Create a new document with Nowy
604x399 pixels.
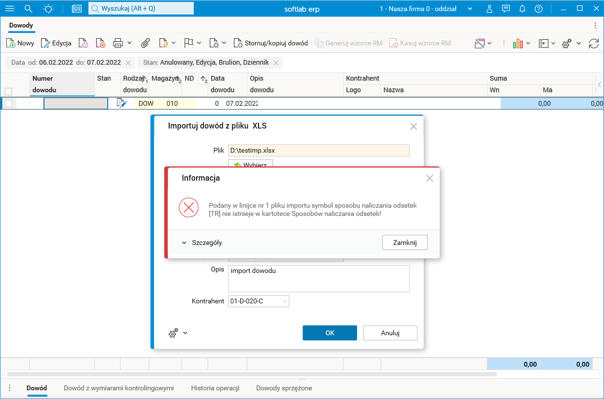(x=20, y=43)
